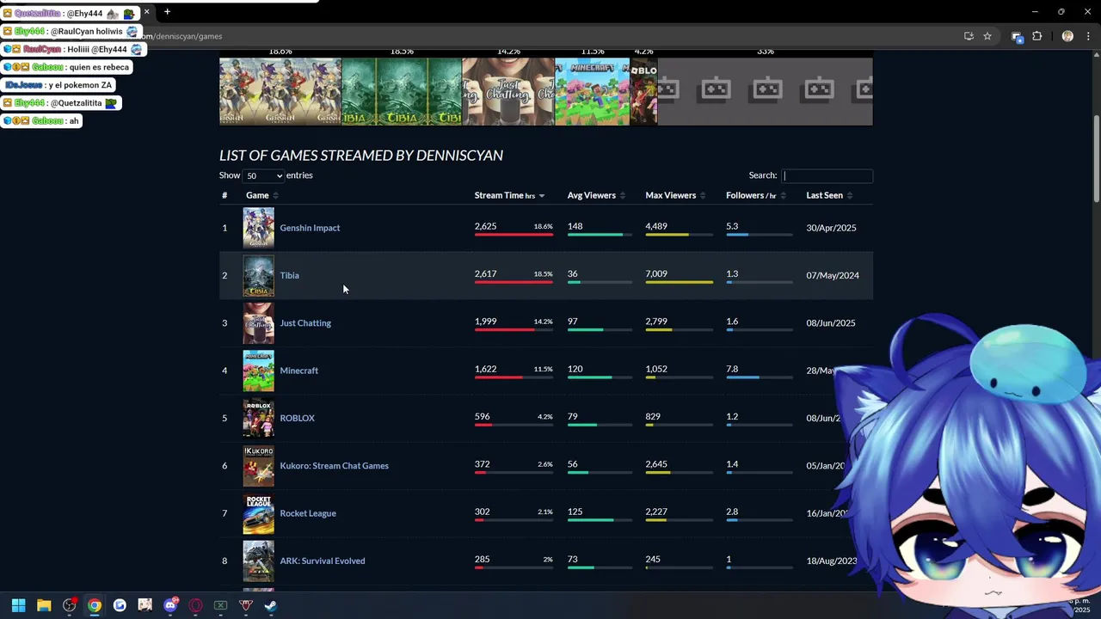Open the Genshin Impact game link

pos(310,228)
